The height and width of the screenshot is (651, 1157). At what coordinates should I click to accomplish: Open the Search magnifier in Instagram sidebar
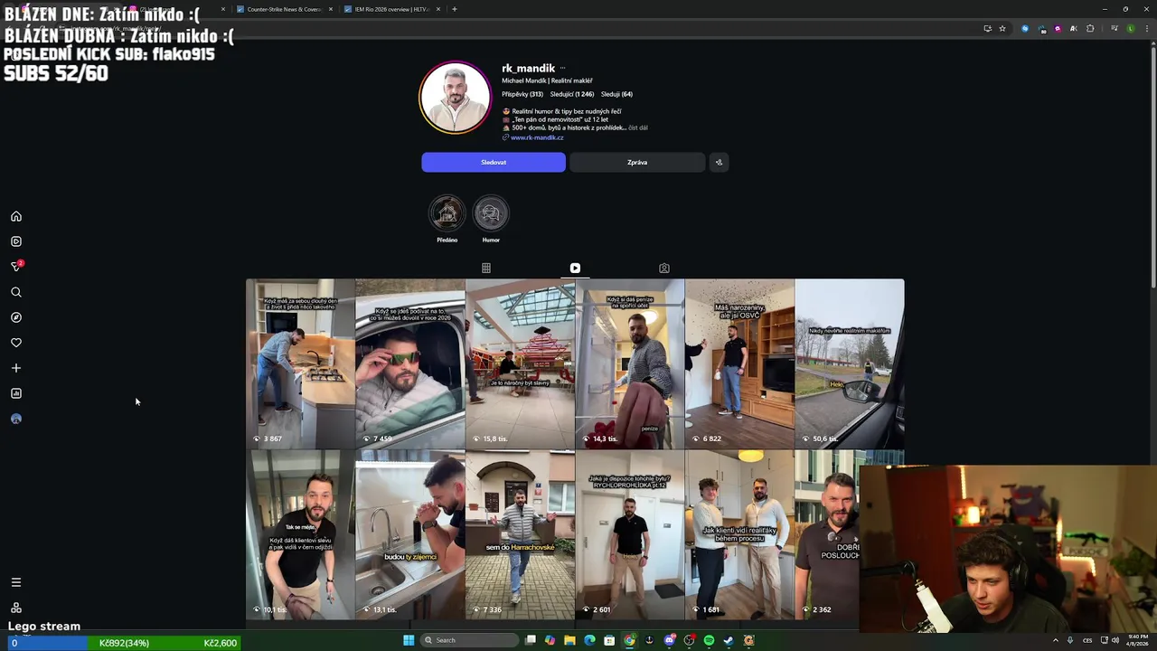click(16, 292)
